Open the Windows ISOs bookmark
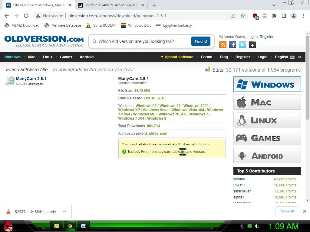 pos(136,25)
